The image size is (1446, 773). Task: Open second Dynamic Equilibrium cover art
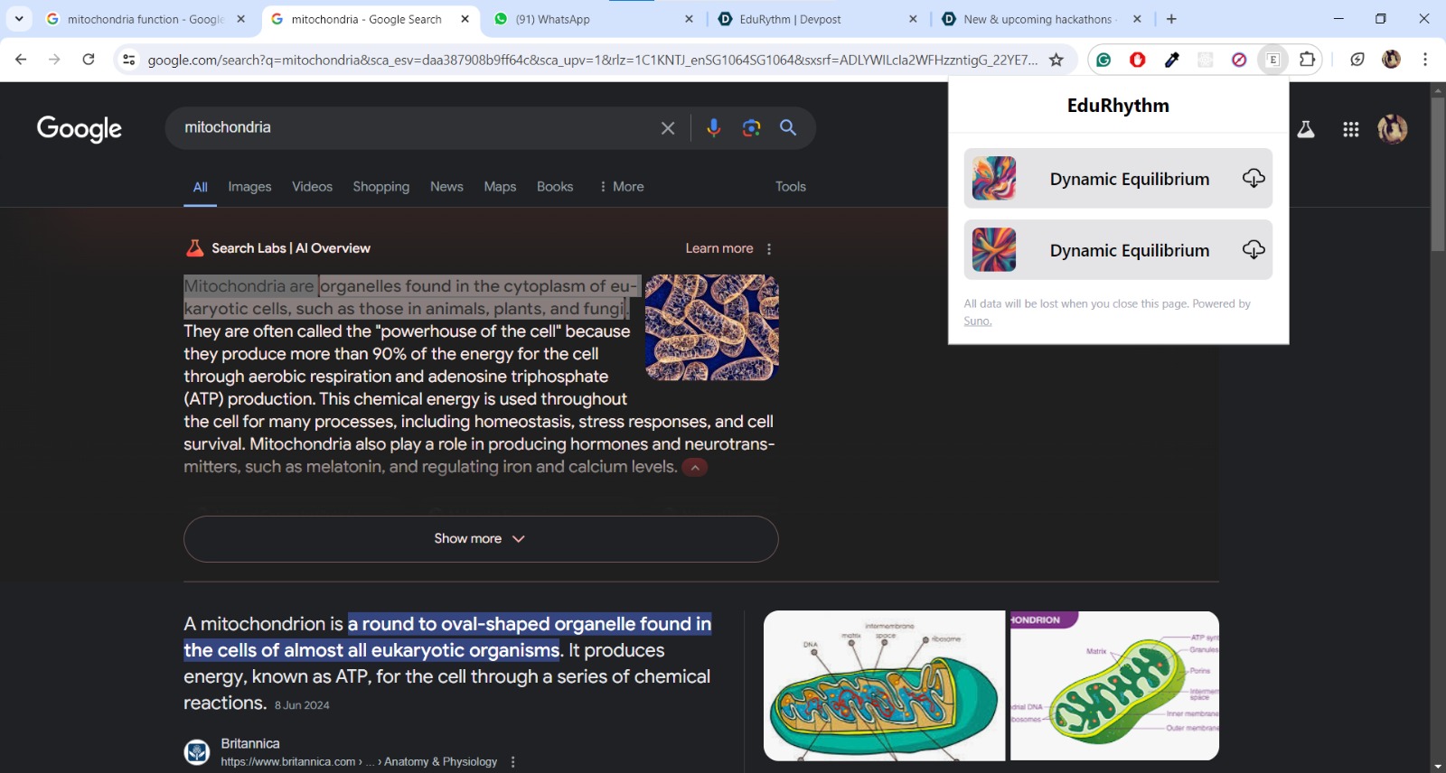(994, 250)
